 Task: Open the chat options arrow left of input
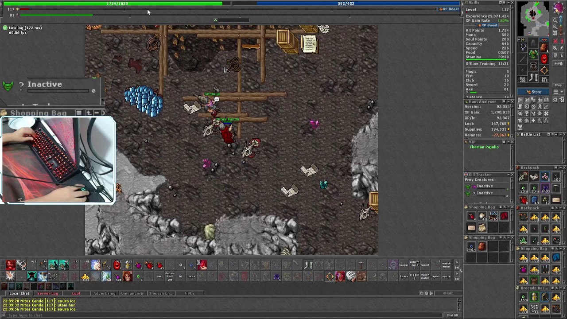[x=4, y=315]
